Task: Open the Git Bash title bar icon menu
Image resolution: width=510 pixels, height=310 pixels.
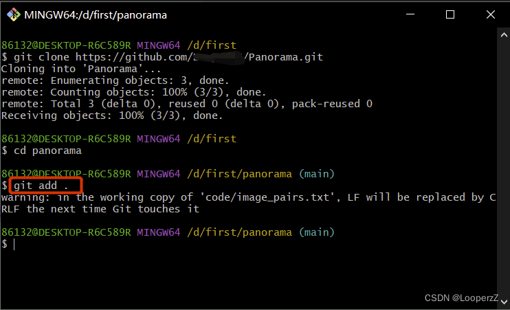Action: (x=13, y=14)
